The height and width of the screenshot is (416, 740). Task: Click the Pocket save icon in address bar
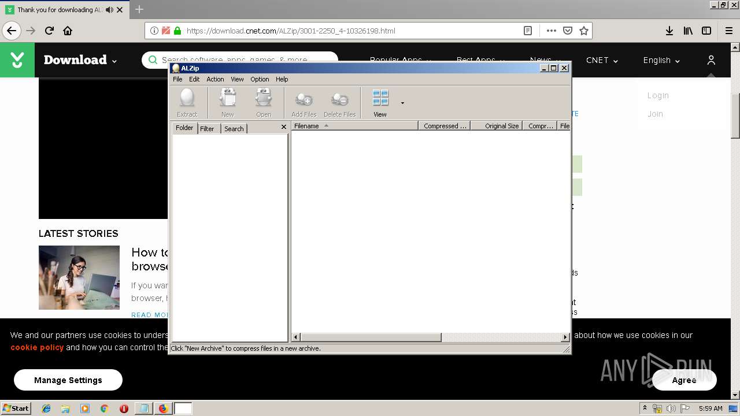(x=568, y=31)
